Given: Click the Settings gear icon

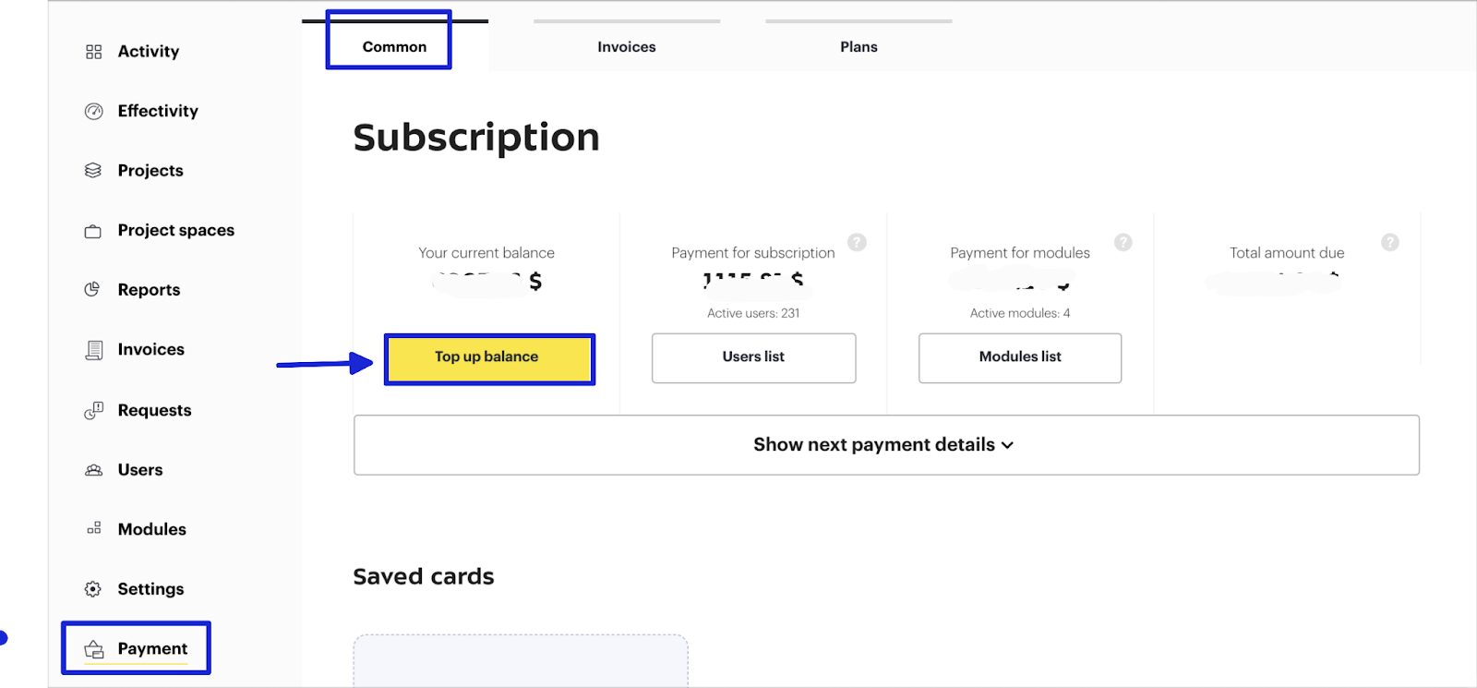Looking at the screenshot, I should (93, 589).
